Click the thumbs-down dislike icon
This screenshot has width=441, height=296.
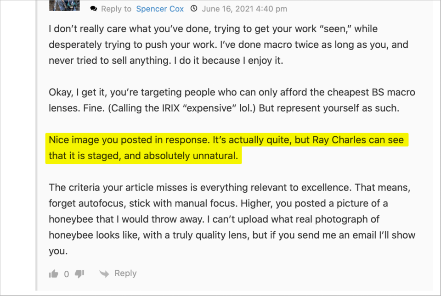[x=79, y=274]
